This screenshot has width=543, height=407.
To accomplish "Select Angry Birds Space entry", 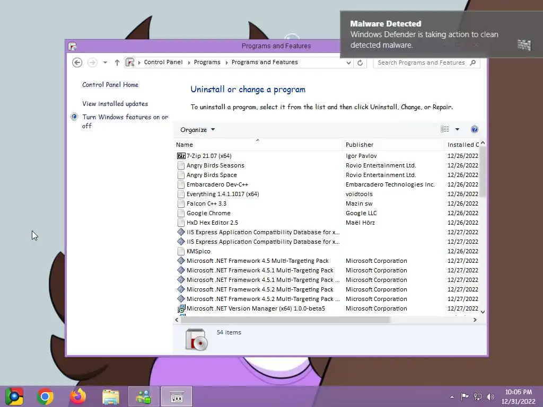I will coord(212,175).
